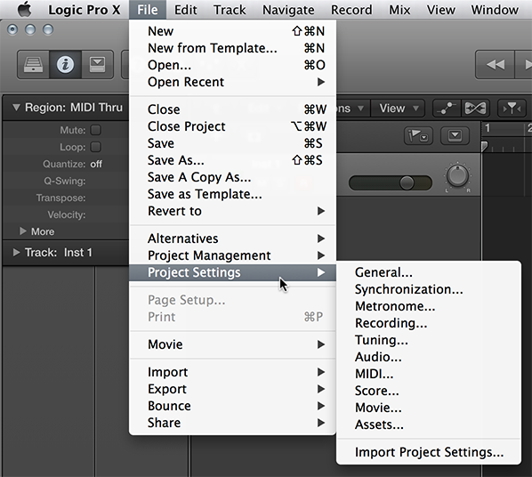Open Tuning... project settings
This screenshot has height=477, width=532.
click(x=429, y=340)
